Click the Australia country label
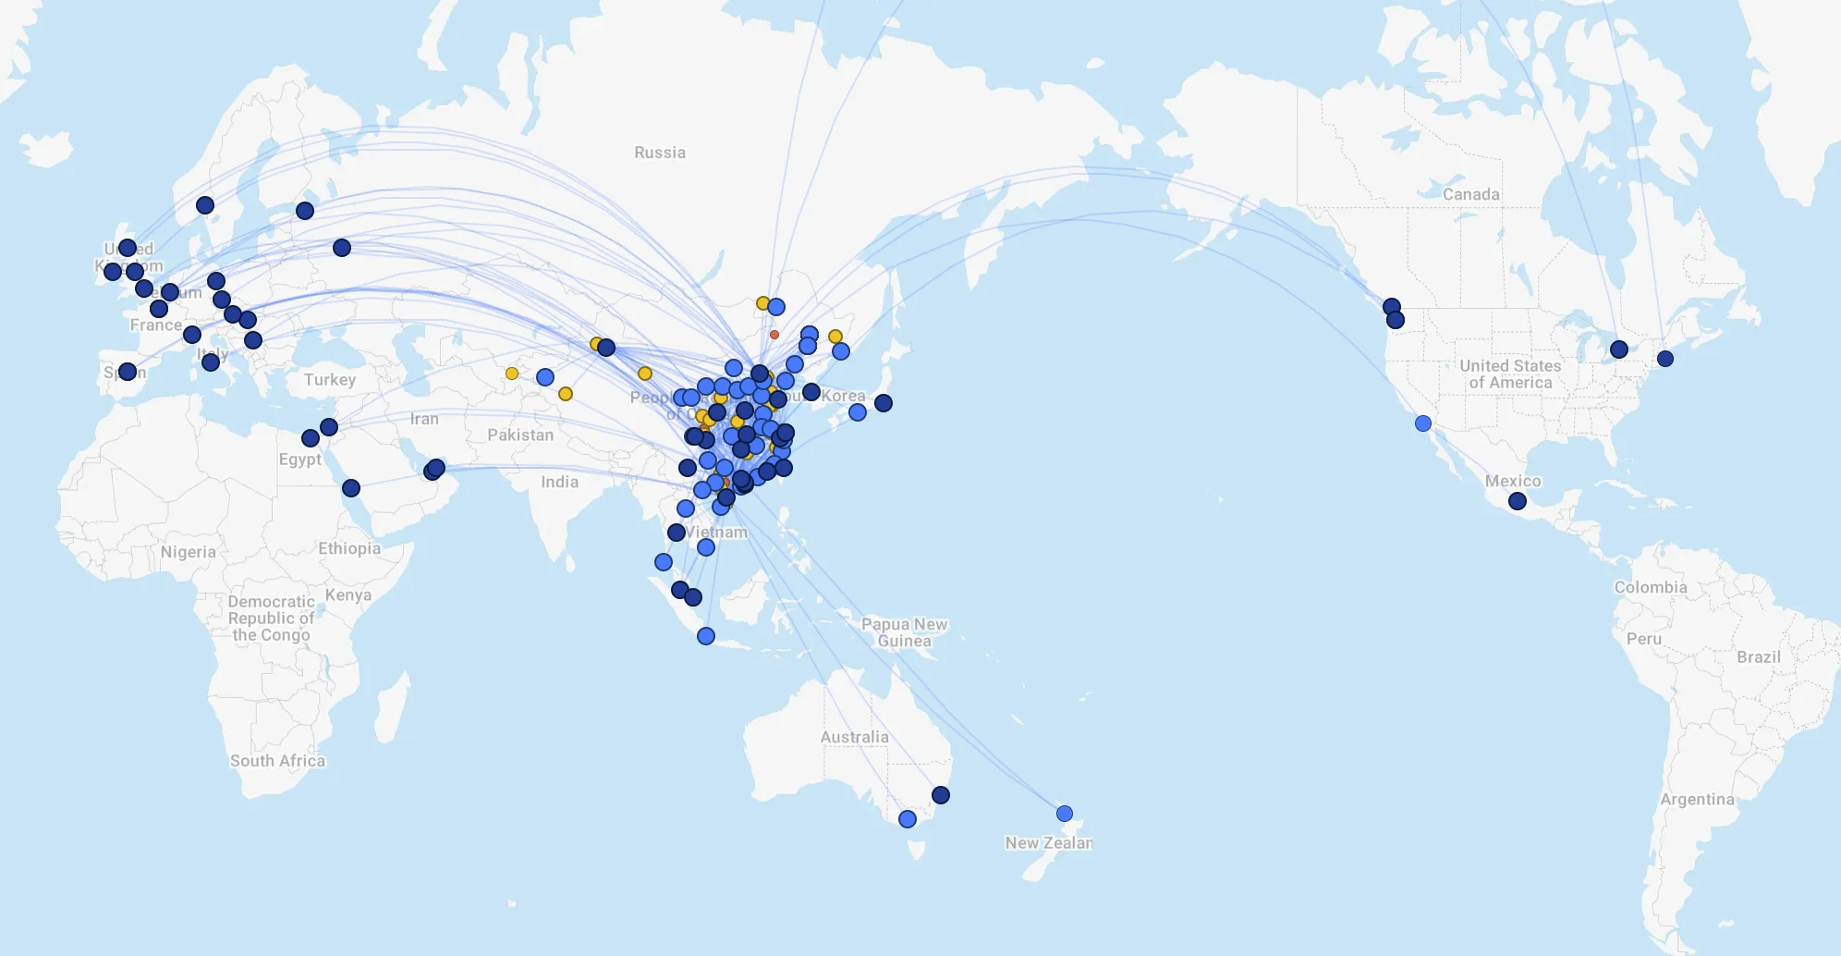Screen dimensions: 1841x956 click(855, 737)
